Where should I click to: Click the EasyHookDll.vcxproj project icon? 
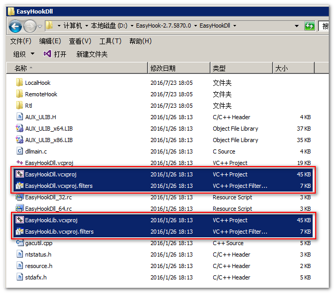tap(20, 174)
